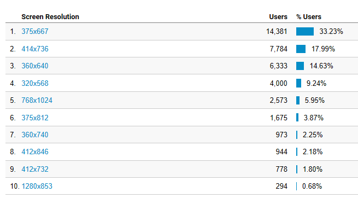The image size is (358, 198).
Task: Open the 1280x853 resolution link
Action: click(37, 186)
